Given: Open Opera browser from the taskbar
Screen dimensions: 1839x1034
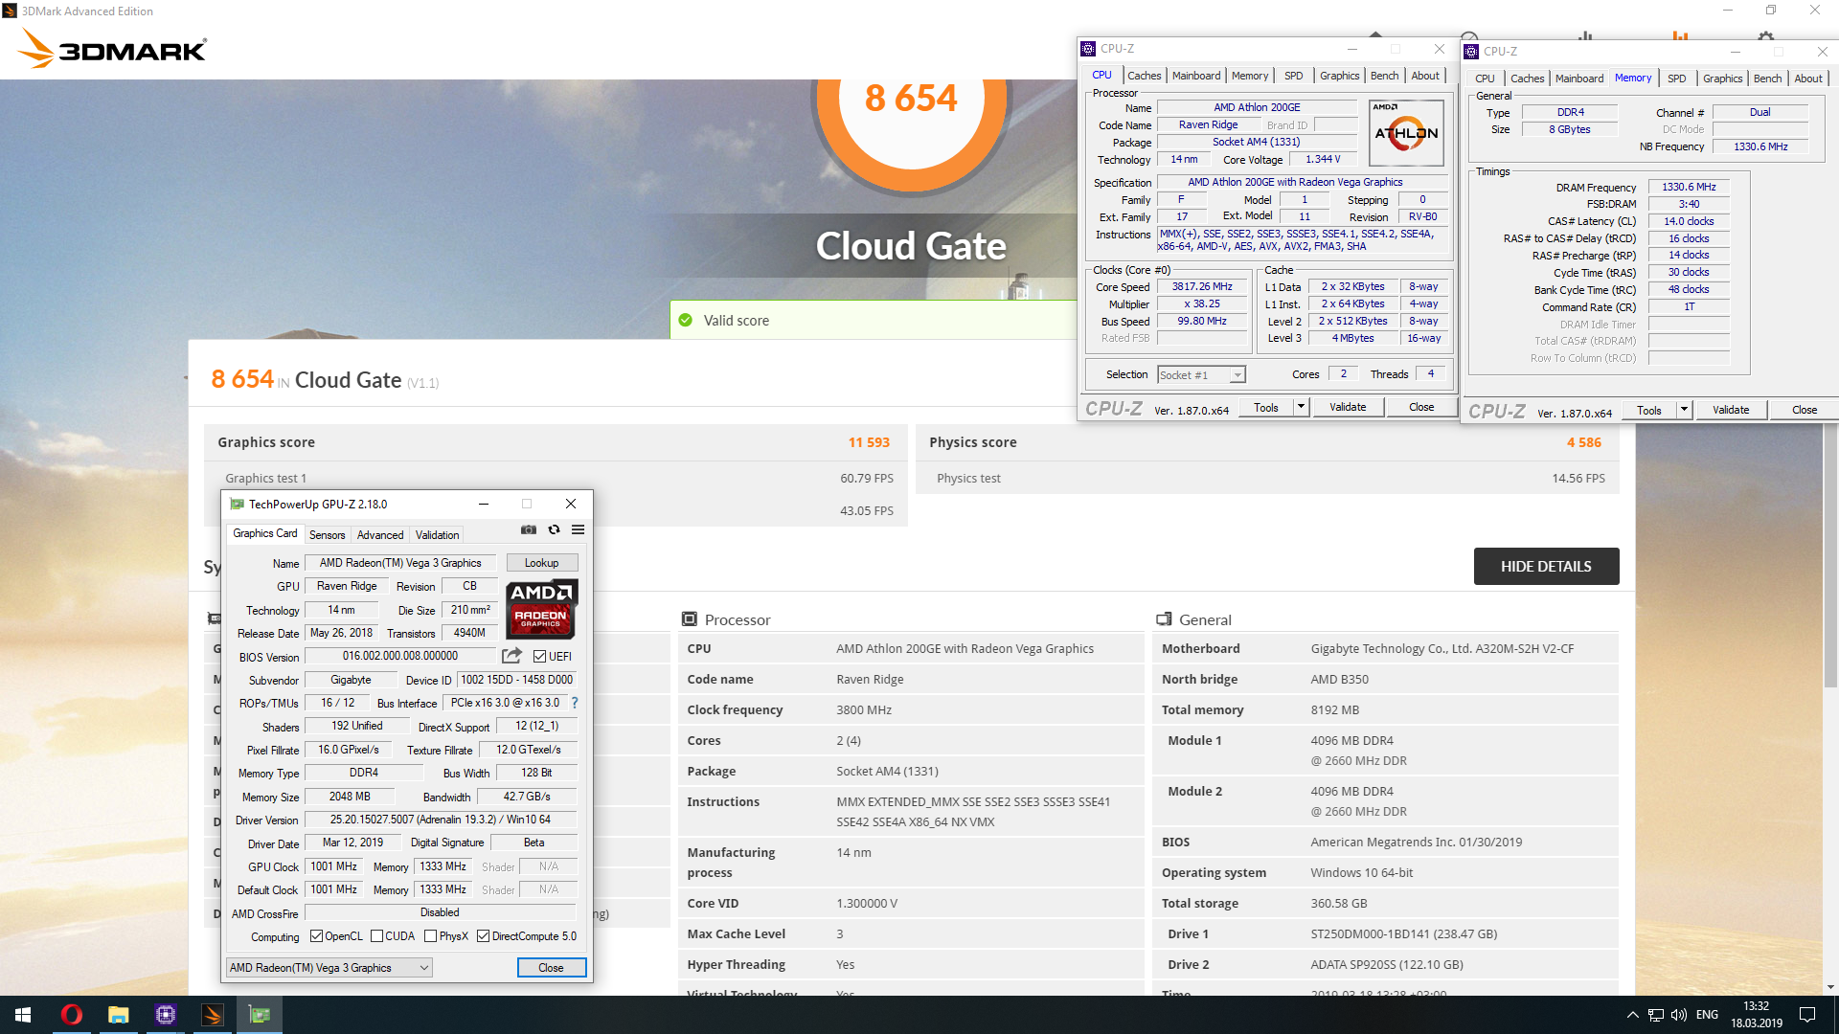Looking at the screenshot, I should coord(71,1015).
